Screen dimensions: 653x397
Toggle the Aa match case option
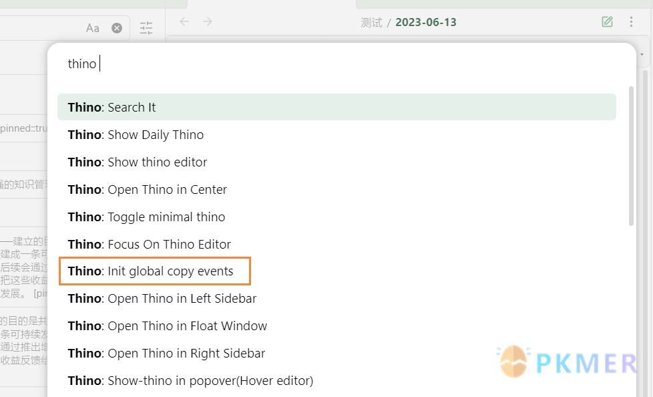point(92,28)
